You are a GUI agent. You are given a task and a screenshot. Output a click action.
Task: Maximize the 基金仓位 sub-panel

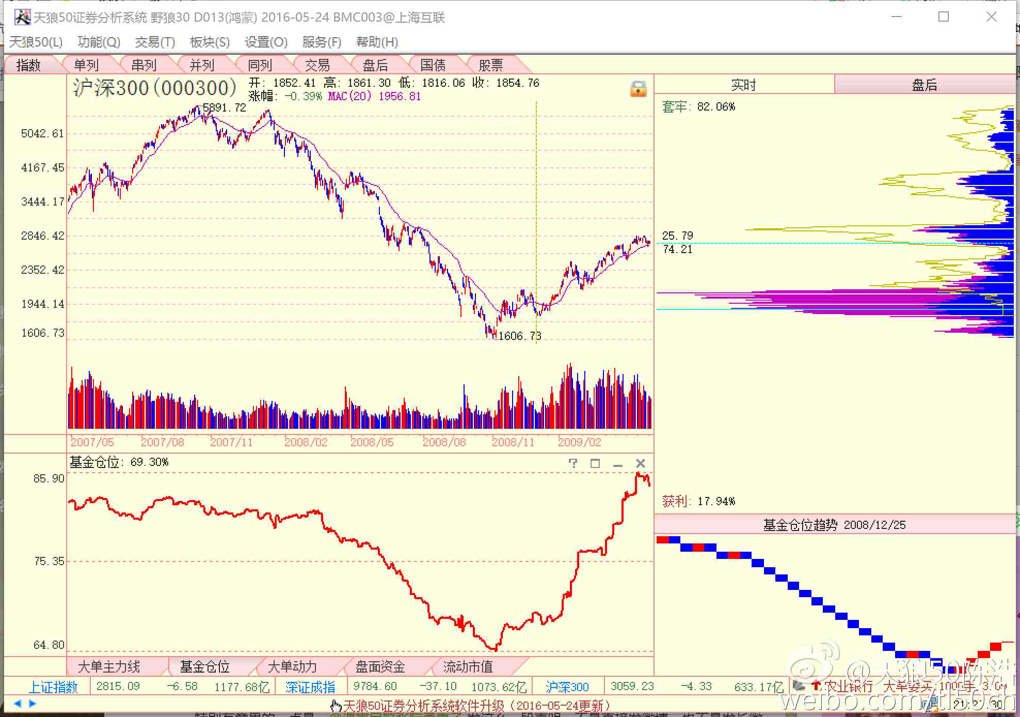click(595, 463)
